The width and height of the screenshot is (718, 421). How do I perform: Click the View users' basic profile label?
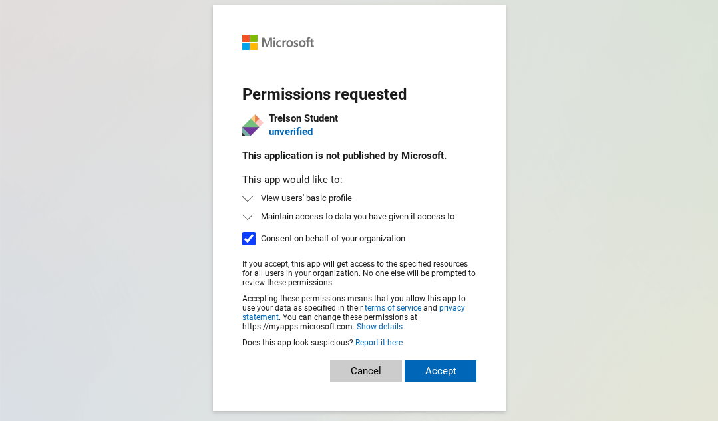[306, 198]
